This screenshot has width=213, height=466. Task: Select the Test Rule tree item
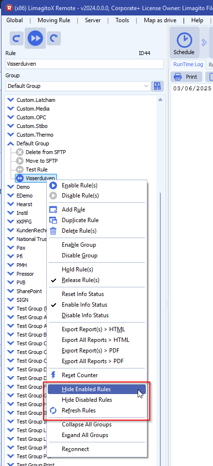pos(37,169)
